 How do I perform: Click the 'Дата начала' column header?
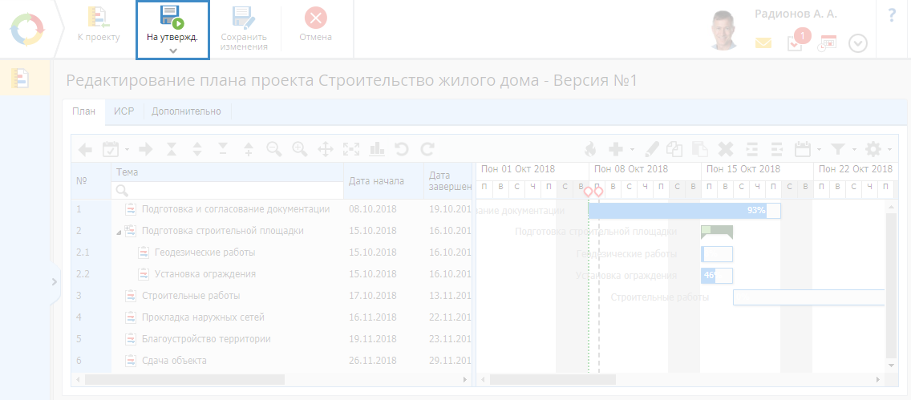pyautogui.click(x=376, y=181)
